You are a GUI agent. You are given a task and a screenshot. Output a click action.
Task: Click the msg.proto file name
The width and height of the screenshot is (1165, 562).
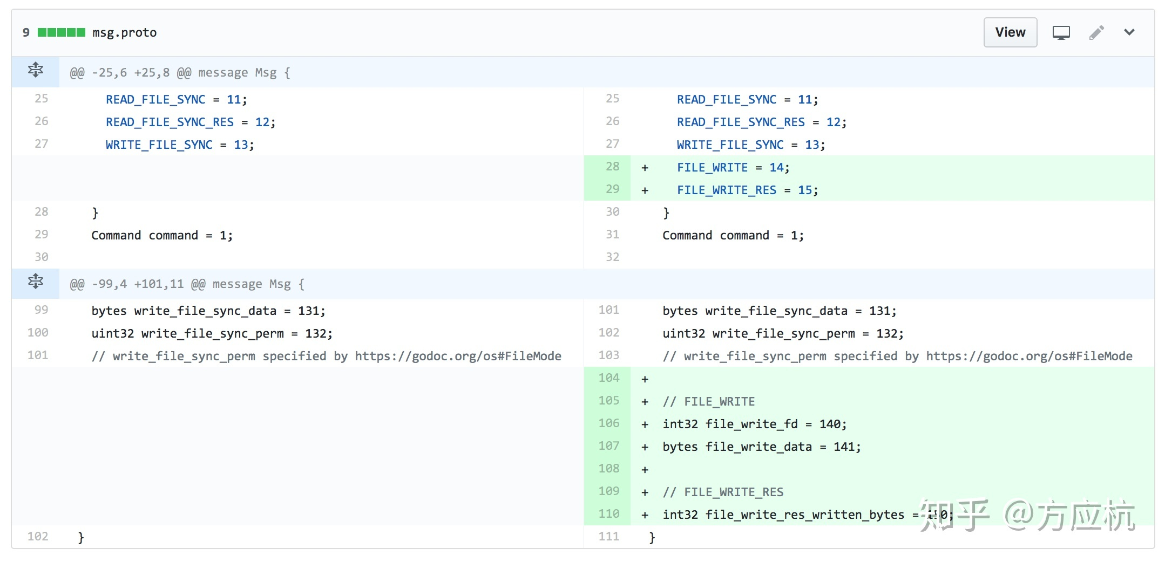pyautogui.click(x=124, y=33)
